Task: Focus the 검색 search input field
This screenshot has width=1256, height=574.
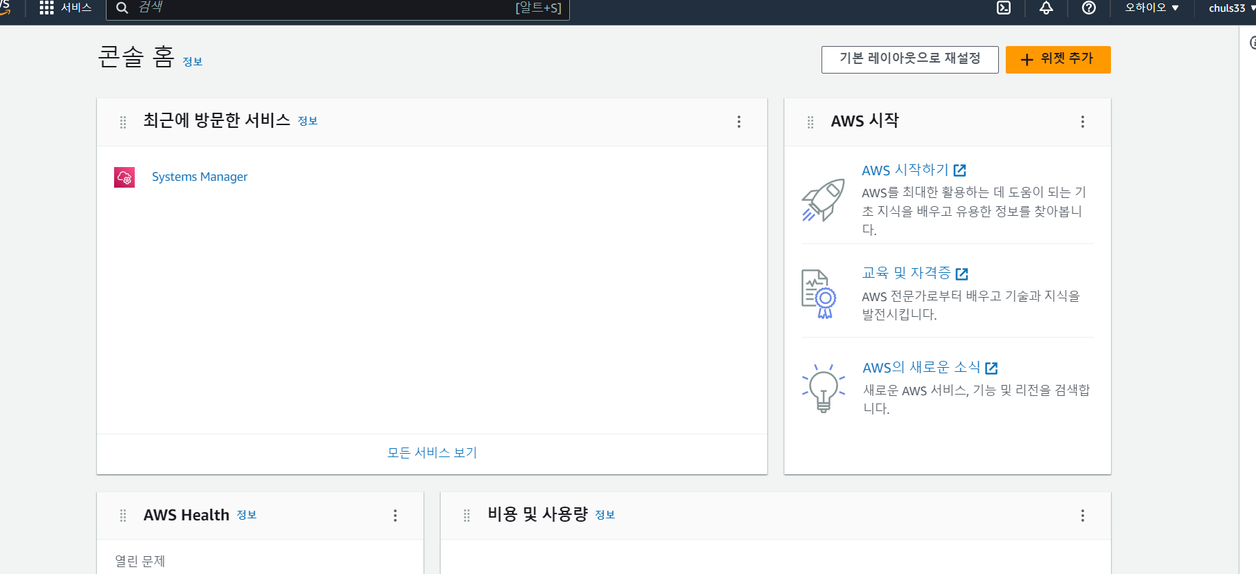Action: [x=338, y=8]
